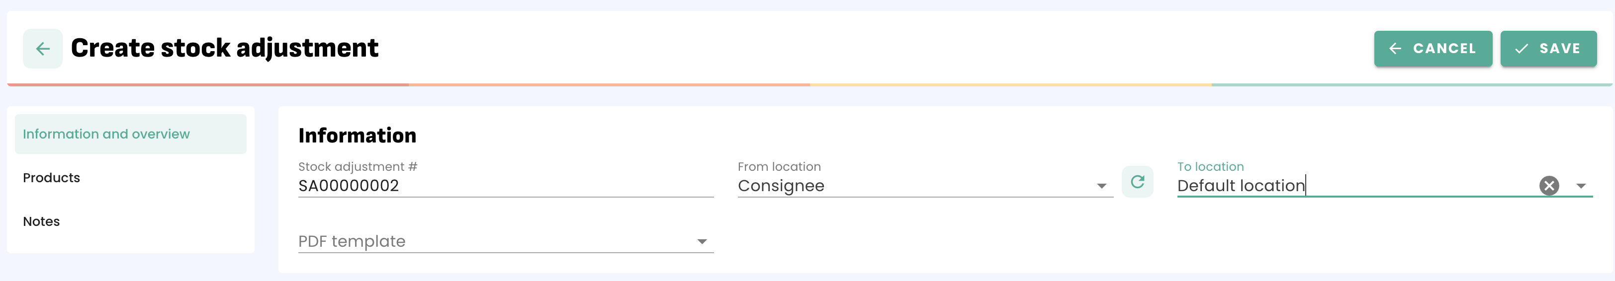This screenshot has width=1615, height=281.
Task: Click the yellow segment of progress bar
Action: (x=1009, y=84)
